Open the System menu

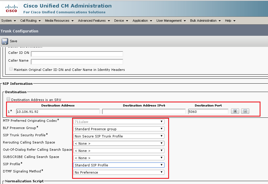[9, 21]
